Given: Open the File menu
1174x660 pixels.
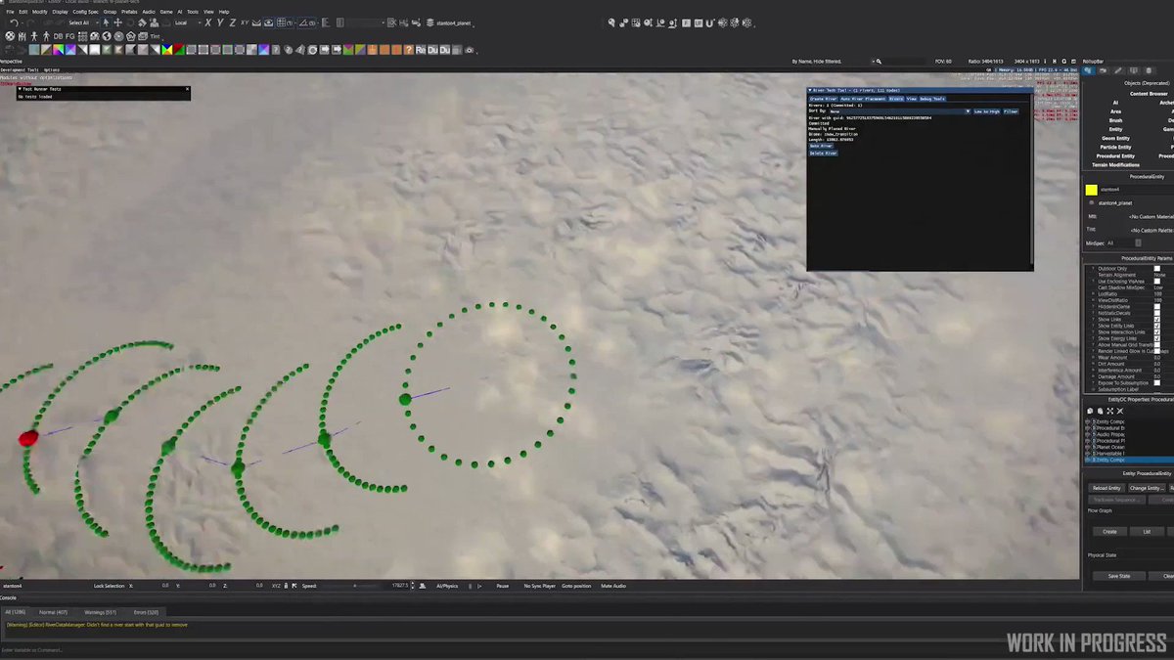Looking at the screenshot, I should click(10, 12).
